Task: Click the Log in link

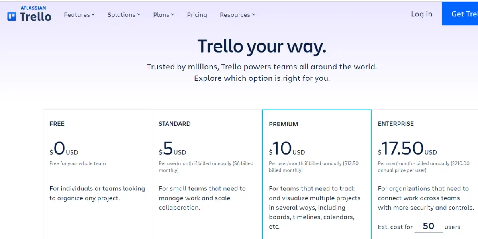Action: click(x=421, y=14)
